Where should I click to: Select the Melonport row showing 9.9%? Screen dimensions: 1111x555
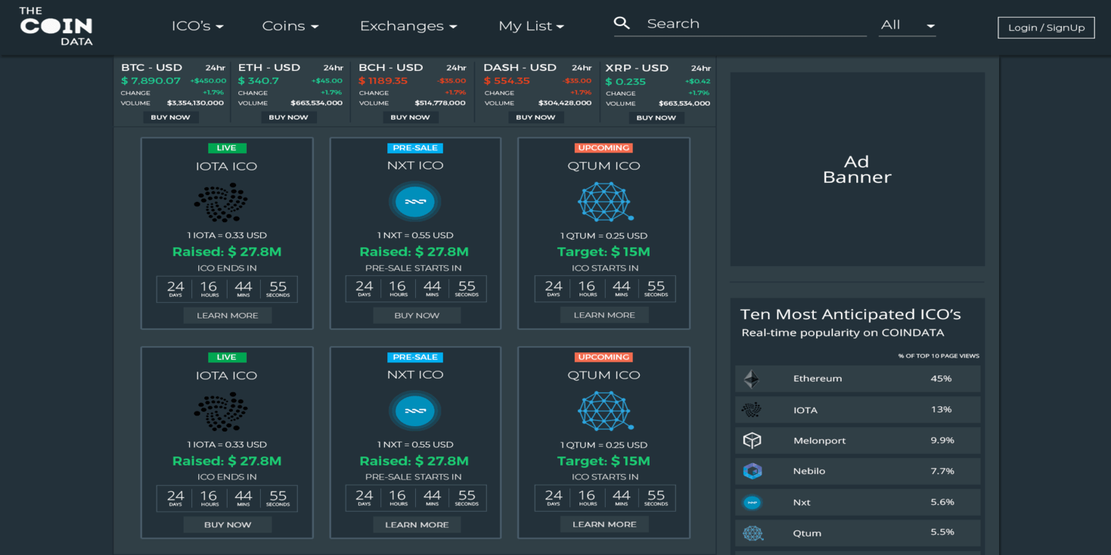coord(858,440)
